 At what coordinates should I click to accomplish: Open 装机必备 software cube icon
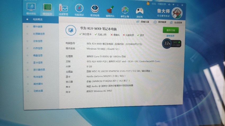click(125, 12)
